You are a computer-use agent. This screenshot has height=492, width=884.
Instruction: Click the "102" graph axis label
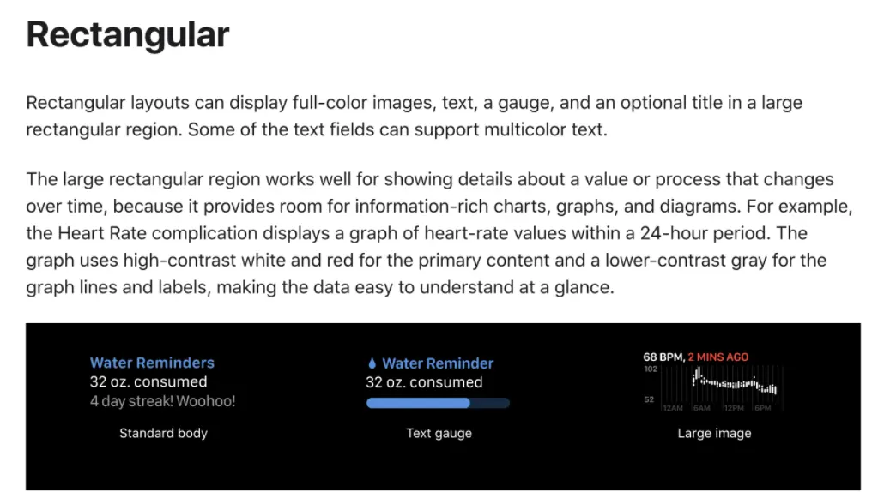(x=651, y=369)
